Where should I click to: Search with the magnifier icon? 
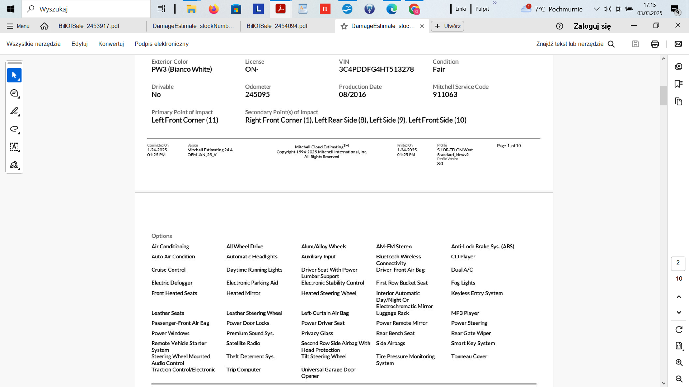pos(611,44)
